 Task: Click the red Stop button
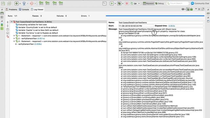[127, 3]
